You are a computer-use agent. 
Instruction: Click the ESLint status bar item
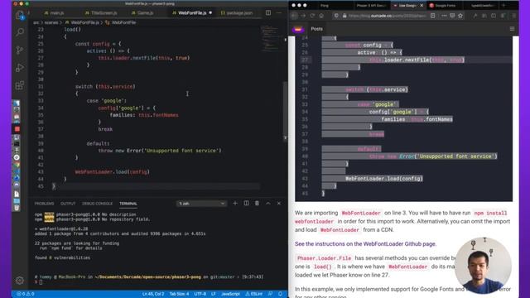[254, 294]
